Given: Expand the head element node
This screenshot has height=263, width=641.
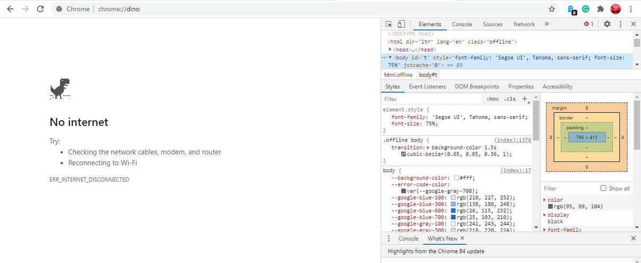Looking at the screenshot, I should (x=390, y=50).
